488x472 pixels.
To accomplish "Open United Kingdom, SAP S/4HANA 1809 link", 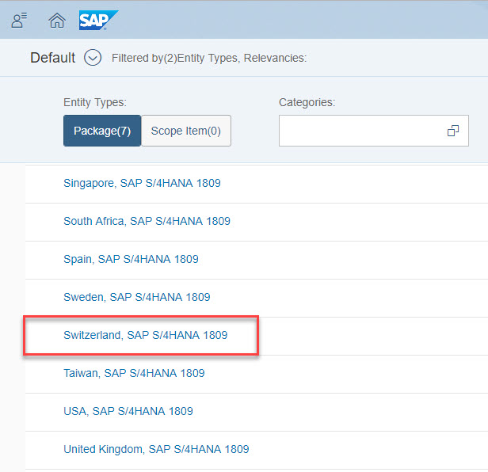I will click(156, 449).
